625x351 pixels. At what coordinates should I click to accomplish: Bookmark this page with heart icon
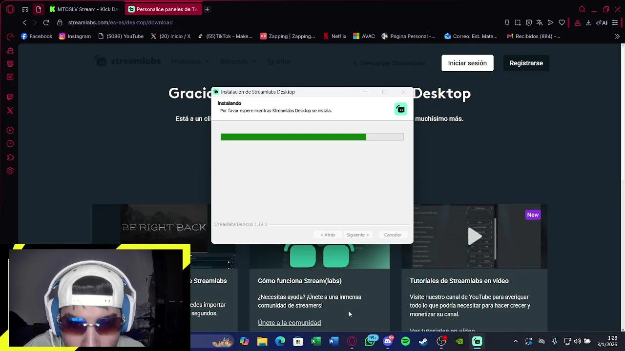(562, 22)
